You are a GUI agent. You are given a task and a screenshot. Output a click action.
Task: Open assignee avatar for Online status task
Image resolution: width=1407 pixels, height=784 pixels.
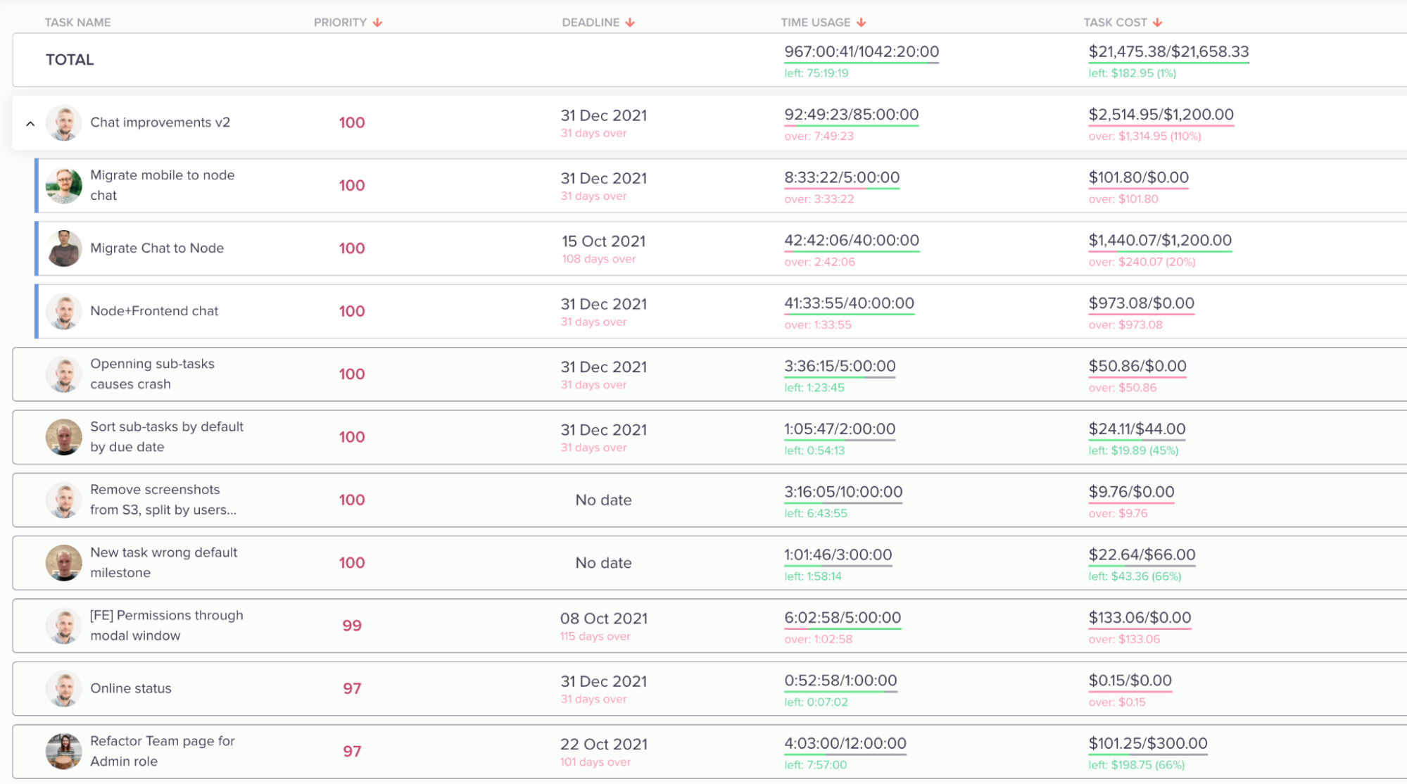[x=64, y=688]
